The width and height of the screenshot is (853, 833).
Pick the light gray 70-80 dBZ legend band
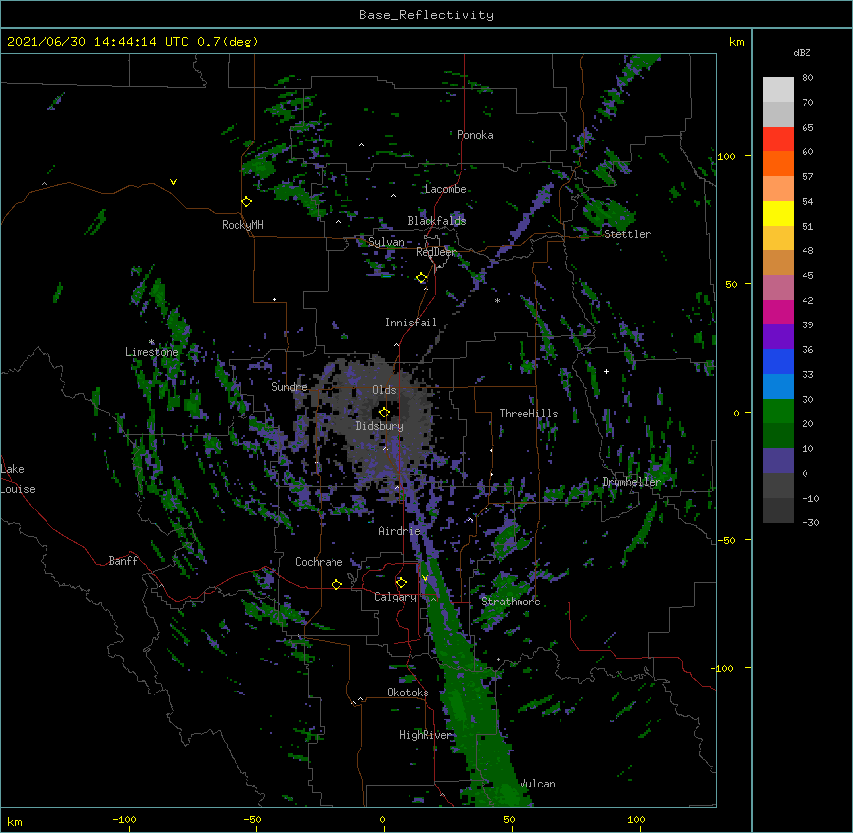pyautogui.click(x=778, y=90)
